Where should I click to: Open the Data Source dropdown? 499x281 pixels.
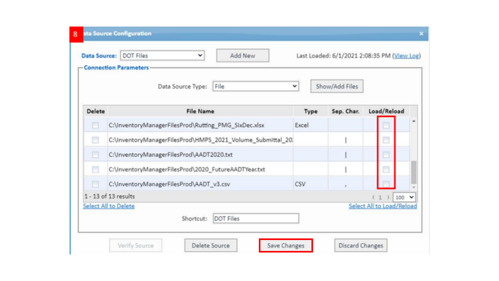(162, 55)
